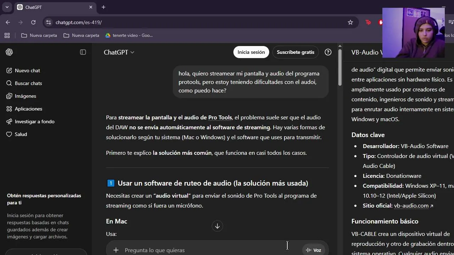The width and height of the screenshot is (454, 255).
Task: Click 'Obtén respuestas personalizadas para ti' text
Action: click(x=44, y=199)
